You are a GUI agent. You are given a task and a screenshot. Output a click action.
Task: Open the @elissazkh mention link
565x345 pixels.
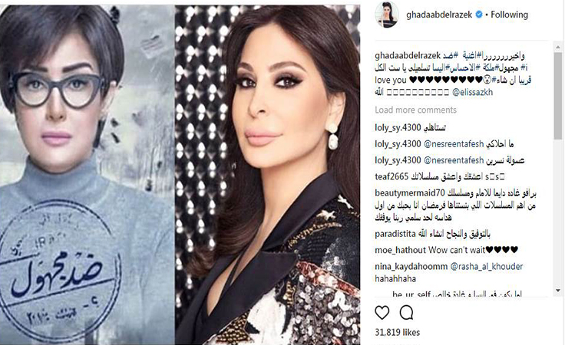click(x=472, y=93)
